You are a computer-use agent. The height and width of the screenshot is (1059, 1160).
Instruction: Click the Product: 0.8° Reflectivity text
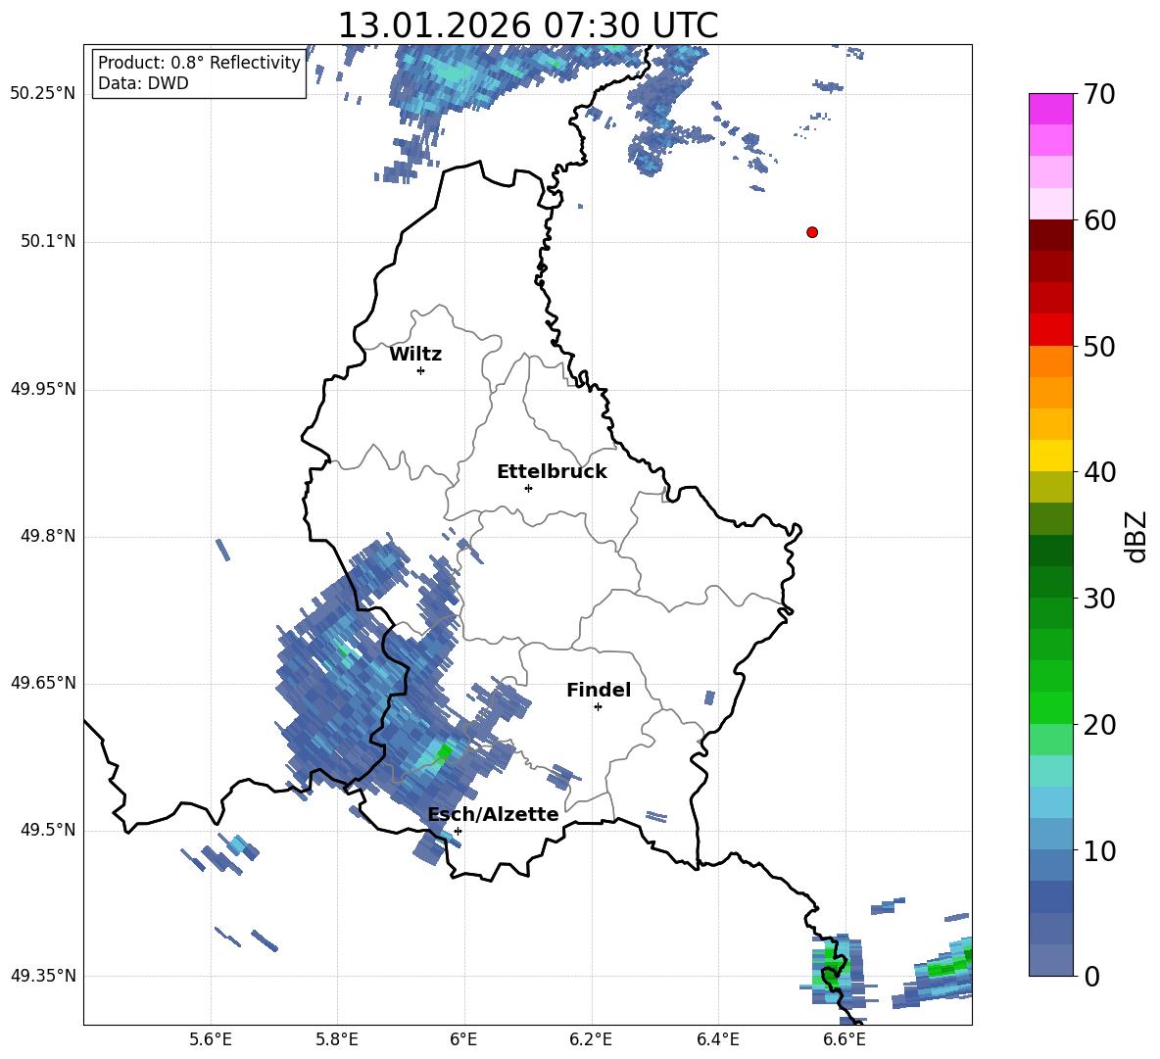[x=199, y=63]
